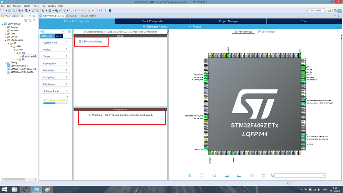Open the arm_math.h editor tab

tap(89, 16)
